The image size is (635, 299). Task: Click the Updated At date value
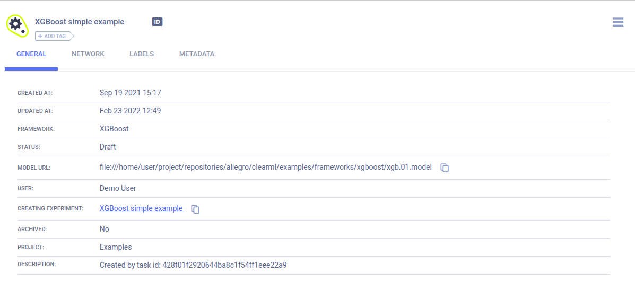130,111
